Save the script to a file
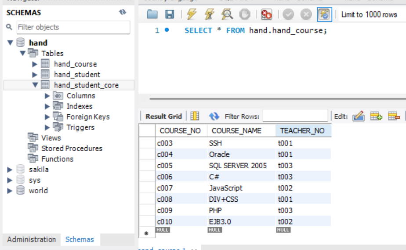The height and width of the screenshot is (250, 406). 170,14
